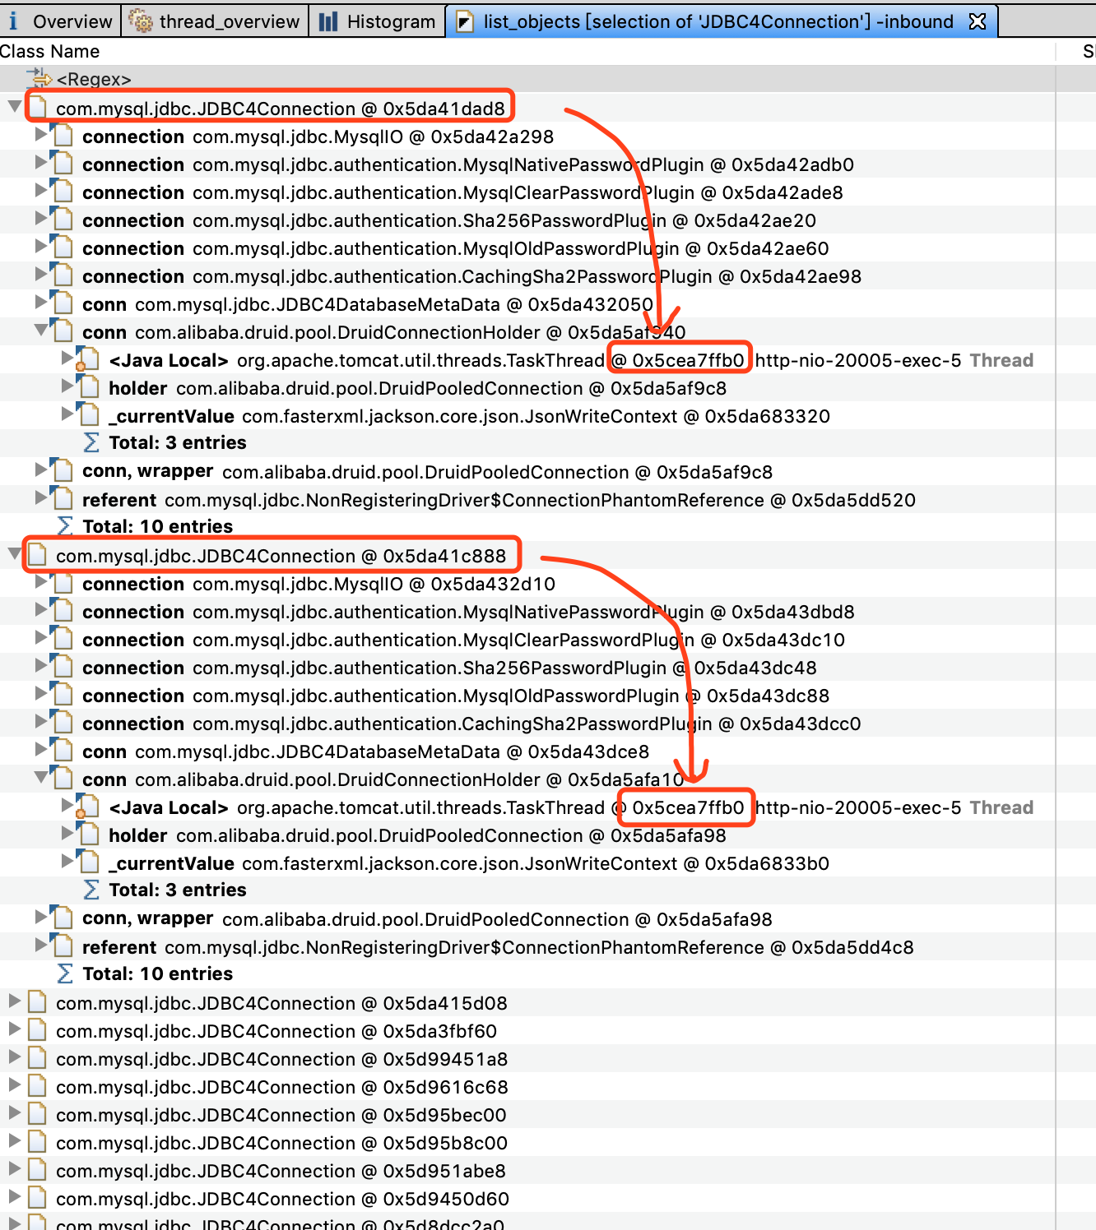The width and height of the screenshot is (1096, 1230).
Task: Click icon of DruidPooledConnection holder @ 0x5da5afa98
Action: pos(88,835)
